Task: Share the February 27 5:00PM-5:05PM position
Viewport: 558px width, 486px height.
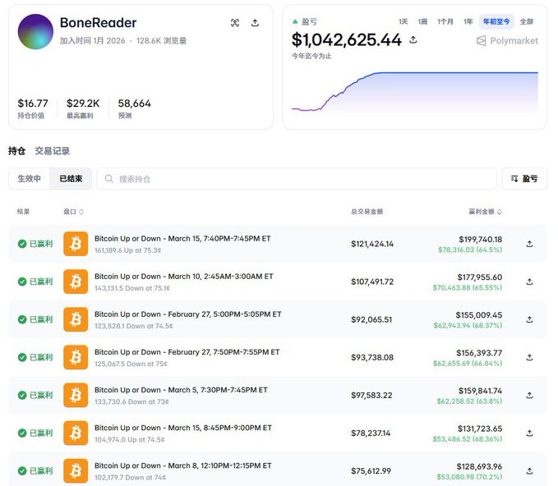Action: pos(529,319)
